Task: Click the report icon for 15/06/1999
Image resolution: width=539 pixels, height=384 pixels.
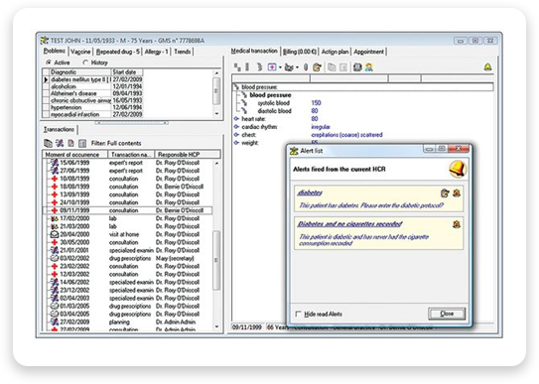Action: (x=55, y=163)
